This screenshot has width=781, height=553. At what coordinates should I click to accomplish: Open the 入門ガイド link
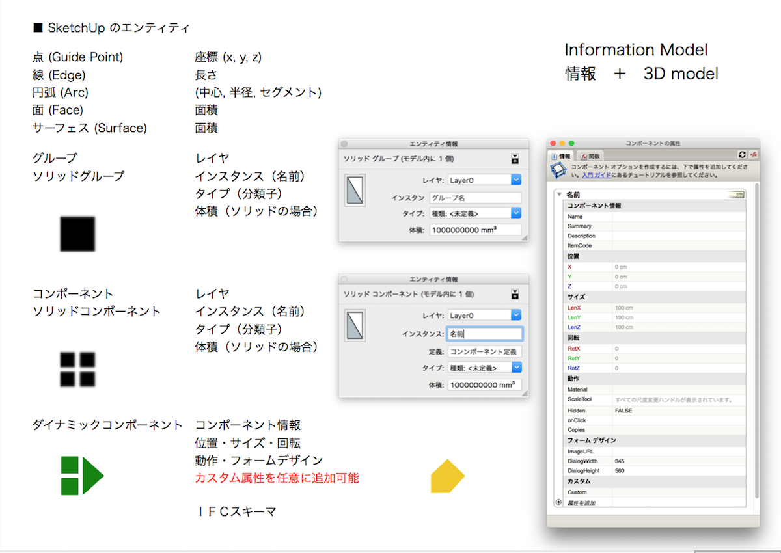[x=596, y=175]
